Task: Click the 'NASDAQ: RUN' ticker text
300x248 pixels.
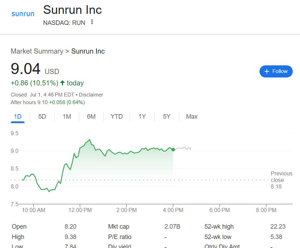Action: pyautogui.click(x=64, y=23)
